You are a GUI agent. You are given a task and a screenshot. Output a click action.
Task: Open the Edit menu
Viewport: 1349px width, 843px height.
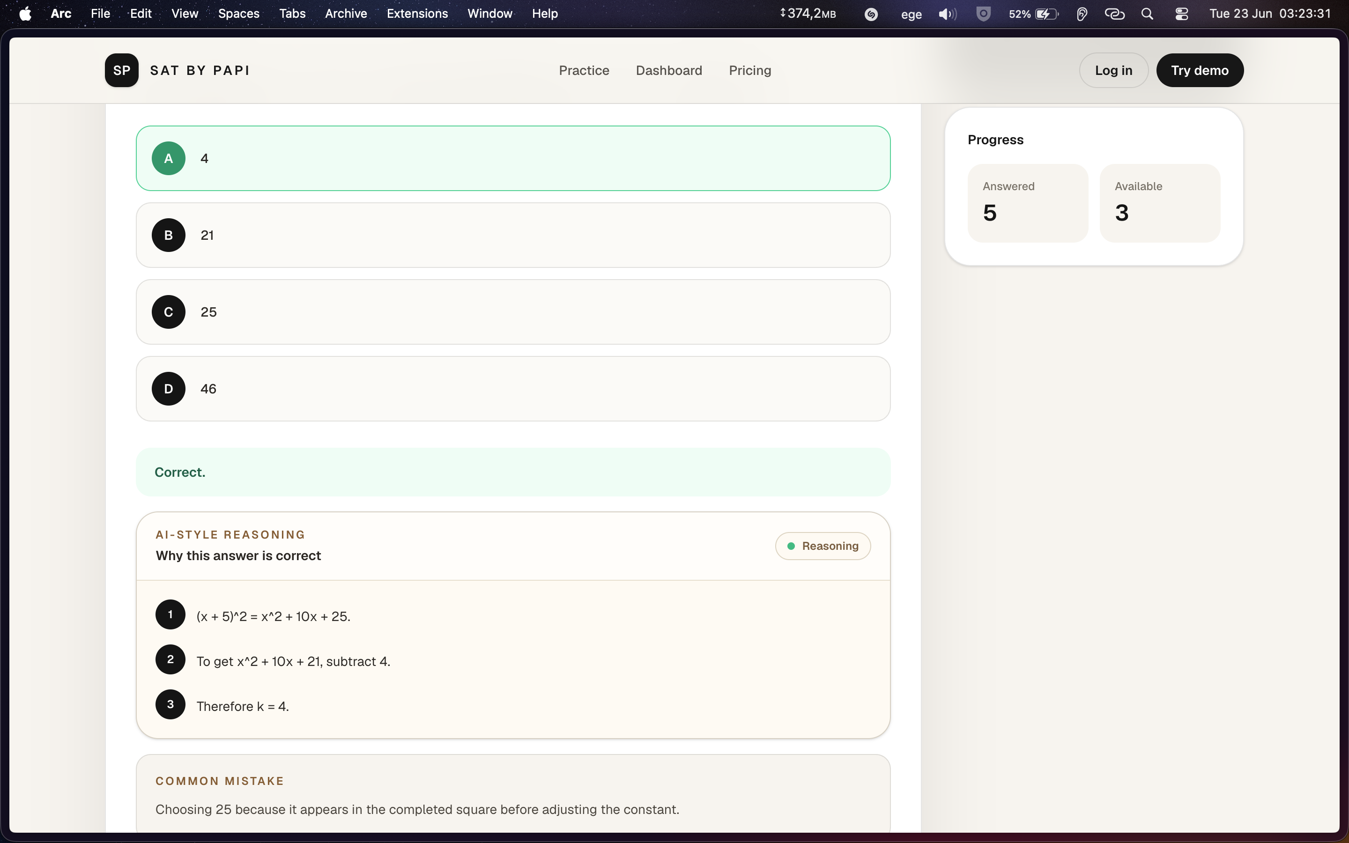point(141,14)
